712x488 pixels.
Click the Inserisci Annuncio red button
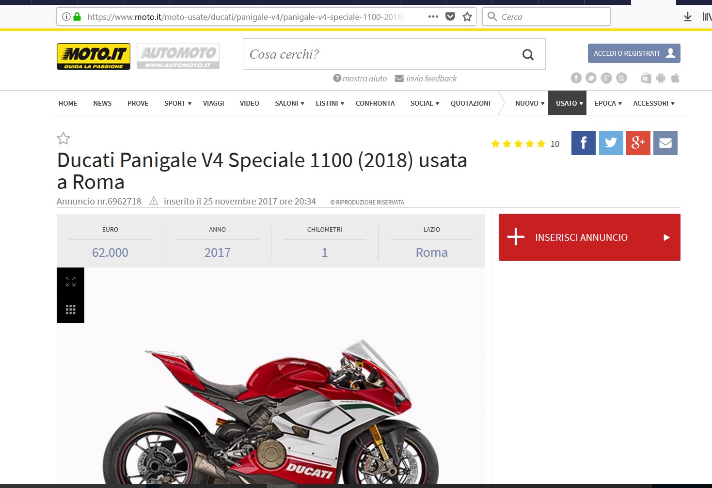point(589,237)
